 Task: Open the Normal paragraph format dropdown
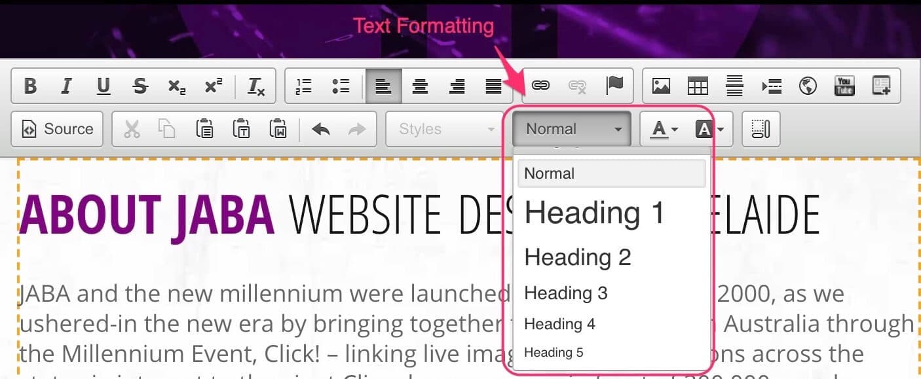coord(572,129)
